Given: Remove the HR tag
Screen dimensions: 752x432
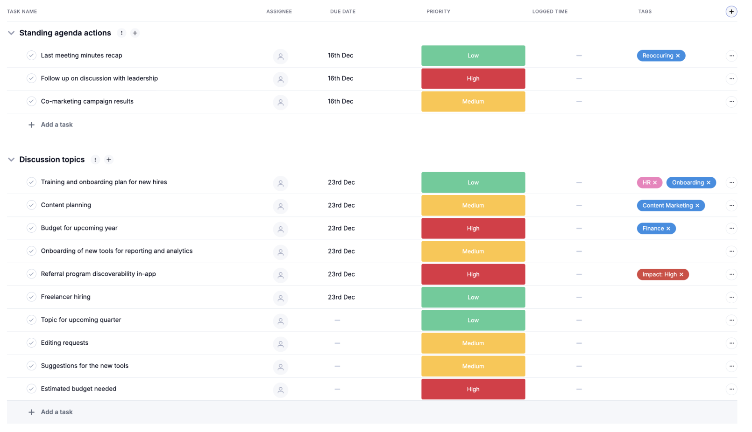Looking at the screenshot, I should click(x=655, y=183).
